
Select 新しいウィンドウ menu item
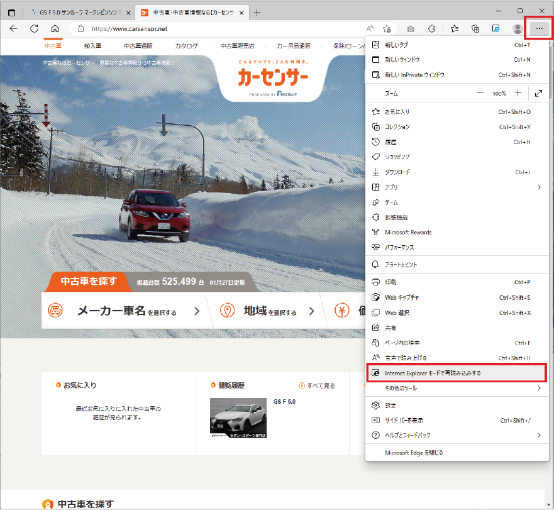click(x=457, y=60)
